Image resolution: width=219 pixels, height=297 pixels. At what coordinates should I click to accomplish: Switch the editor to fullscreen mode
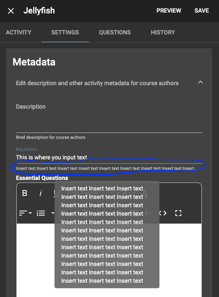pyautogui.click(x=178, y=213)
